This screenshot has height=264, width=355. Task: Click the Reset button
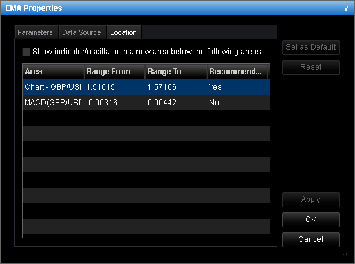(x=311, y=67)
